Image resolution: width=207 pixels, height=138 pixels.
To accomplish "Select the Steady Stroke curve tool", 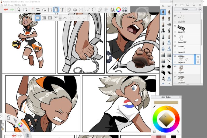I will pyautogui.click(x=88, y=9).
